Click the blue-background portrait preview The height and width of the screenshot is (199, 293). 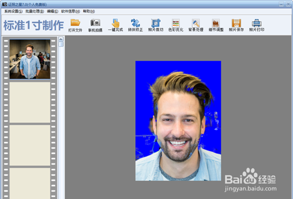[178, 121]
